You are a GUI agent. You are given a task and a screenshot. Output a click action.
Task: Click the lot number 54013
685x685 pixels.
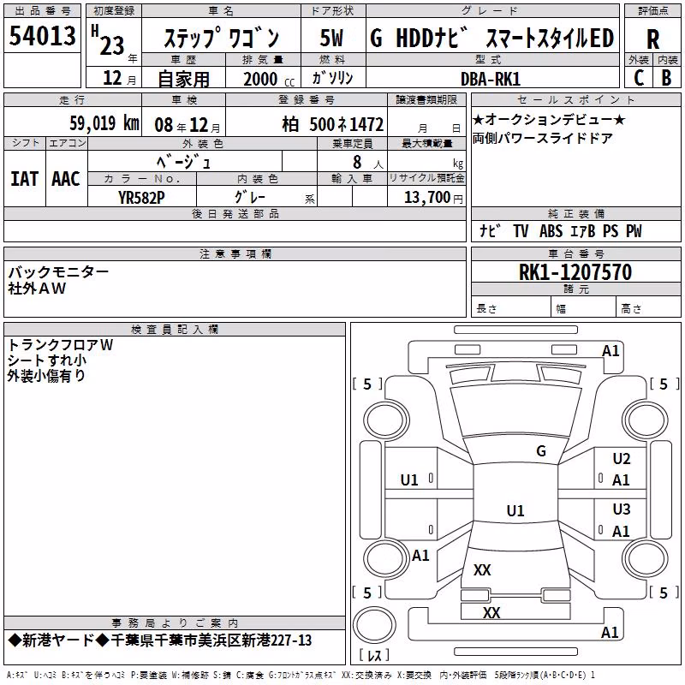point(42,35)
